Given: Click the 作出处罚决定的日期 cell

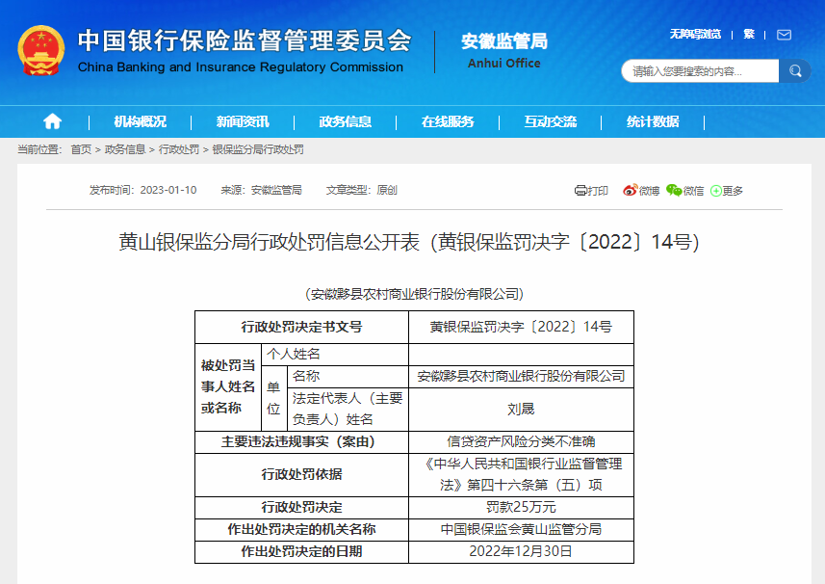Looking at the screenshot, I should [301, 551].
